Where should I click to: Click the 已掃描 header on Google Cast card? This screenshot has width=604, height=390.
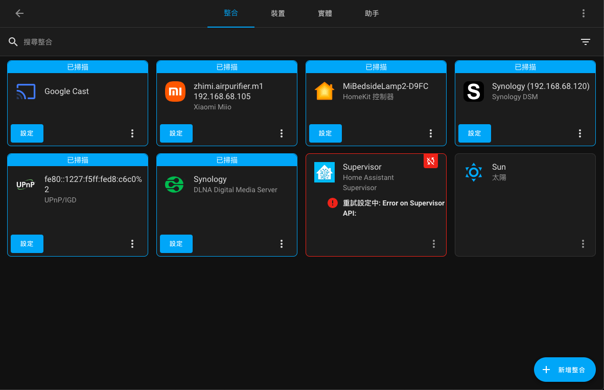tap(78, 67)
